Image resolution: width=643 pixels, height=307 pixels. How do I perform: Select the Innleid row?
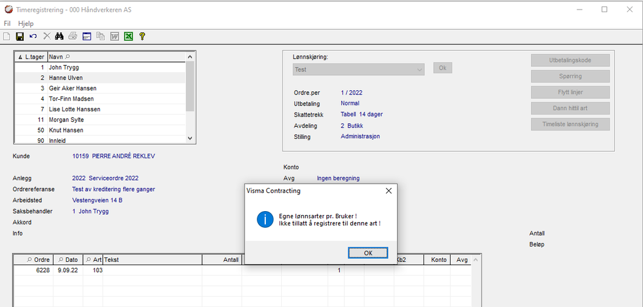[100, 140]
